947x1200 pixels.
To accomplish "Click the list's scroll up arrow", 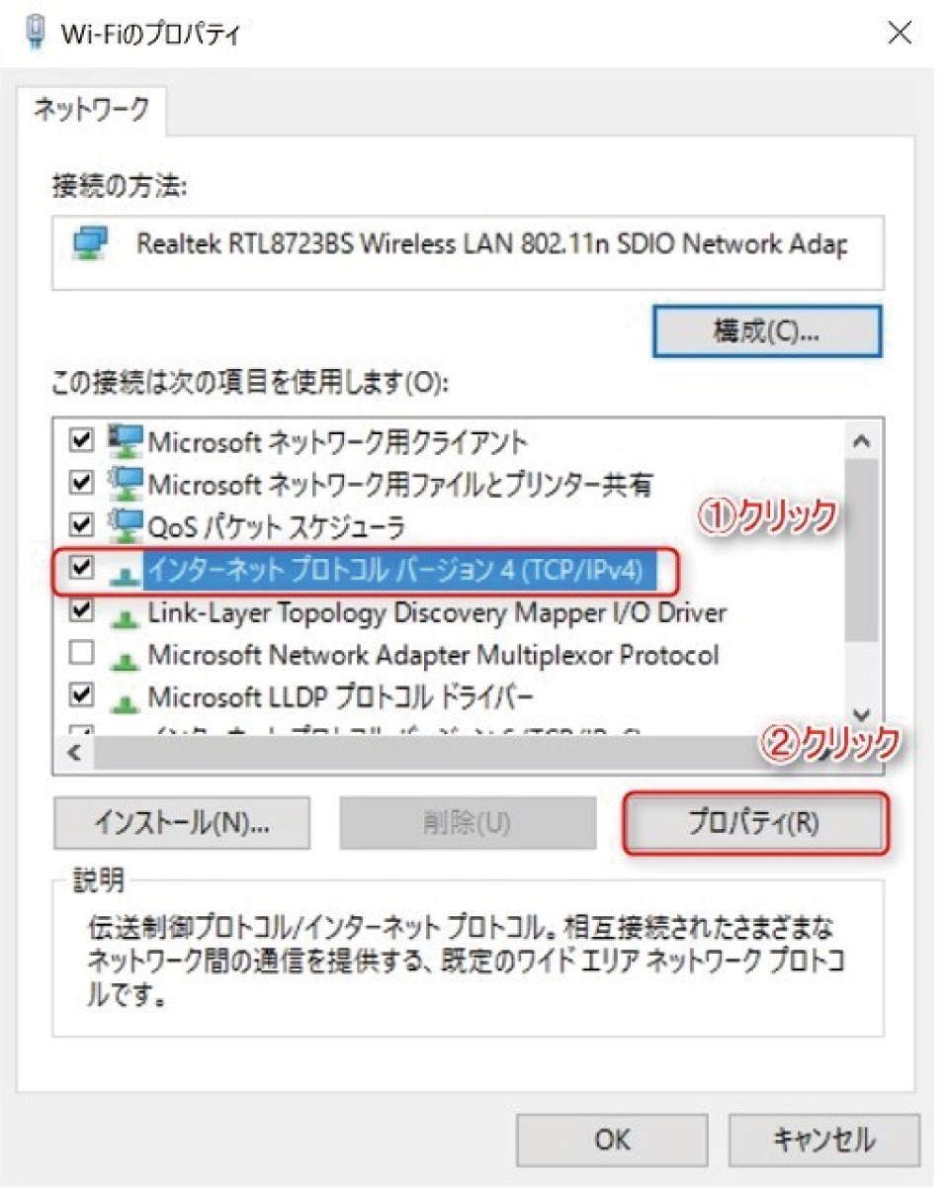I will click(861, 441).
